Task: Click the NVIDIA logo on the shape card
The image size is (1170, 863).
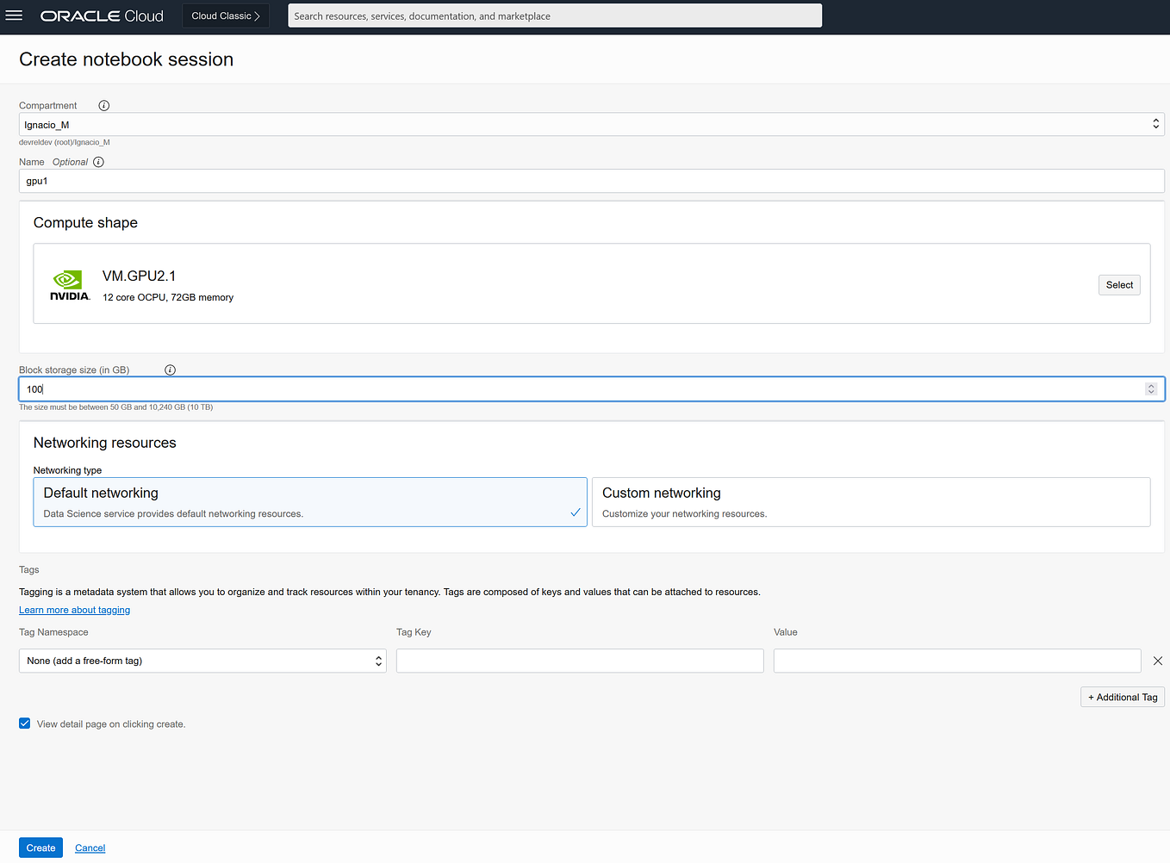Action: pyautogui.click(x=69, y=284)
